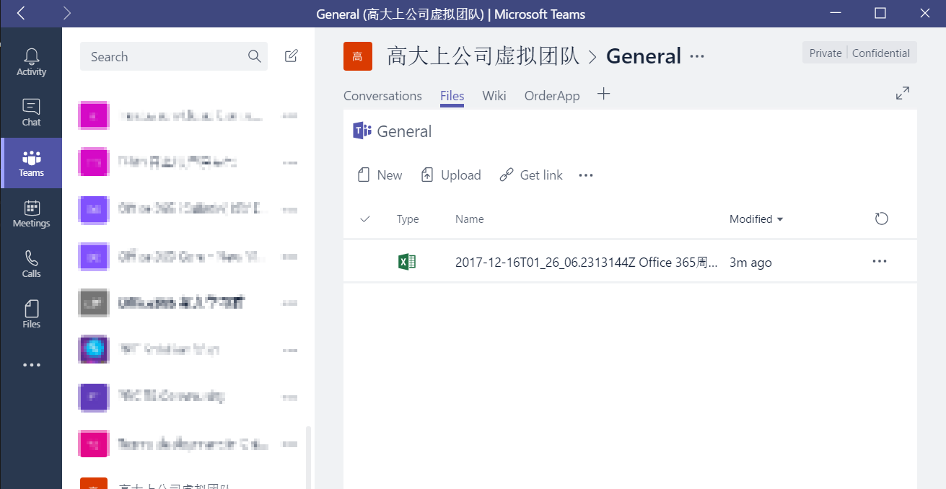Click the Excel file type icon
Image resolution: width=946 pixels, height=489 pixels.
[407, 262]
